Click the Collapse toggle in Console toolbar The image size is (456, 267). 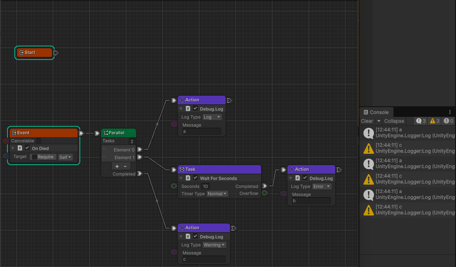click(x=394, y=121)
